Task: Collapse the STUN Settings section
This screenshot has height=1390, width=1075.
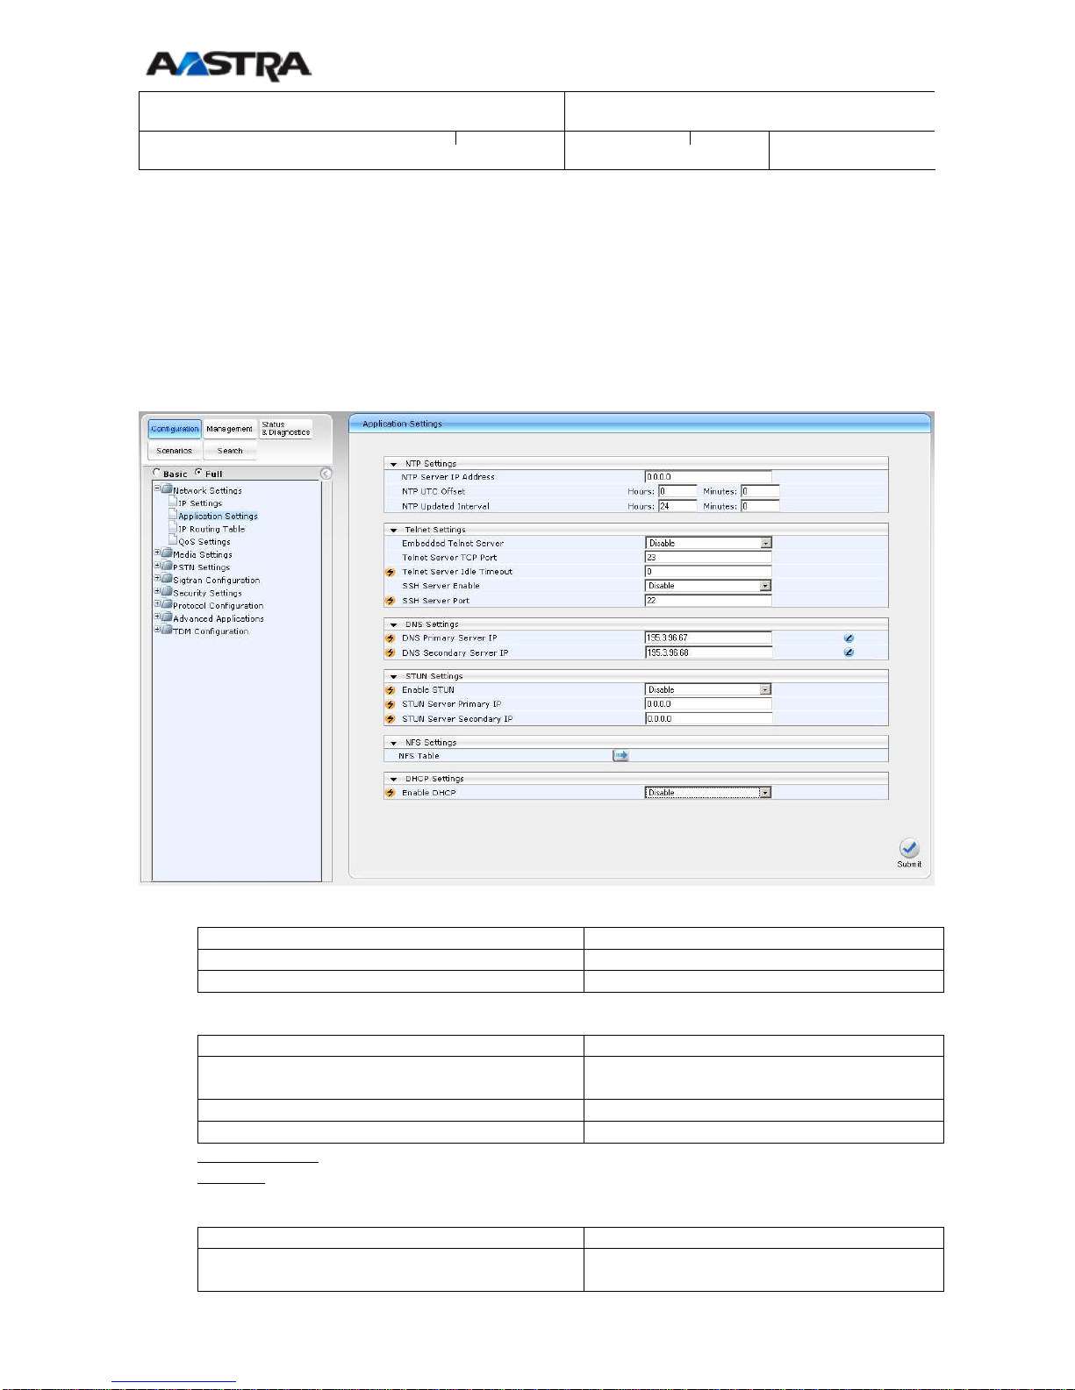Action: [394, 677]
